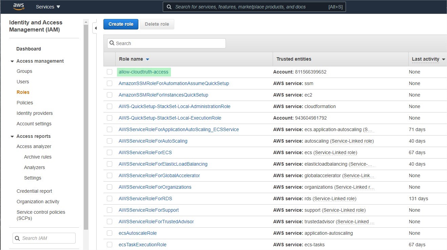Open the allow-cloudtruth-access role
Viewport: 447px width, 250px height.
143,72
